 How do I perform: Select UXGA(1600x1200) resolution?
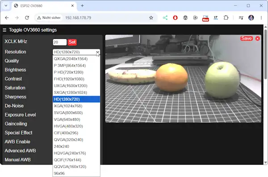[76, 86]
